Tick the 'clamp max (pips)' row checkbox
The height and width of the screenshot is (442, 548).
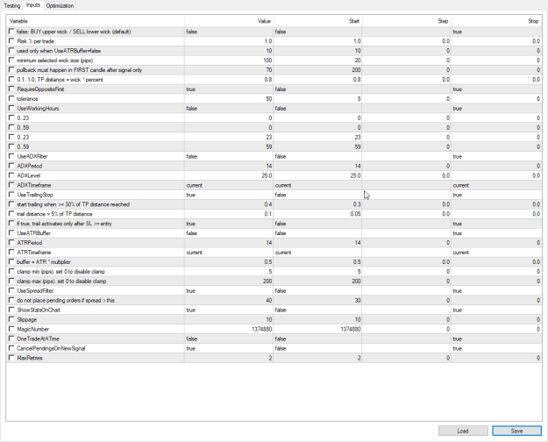(12, 281)
